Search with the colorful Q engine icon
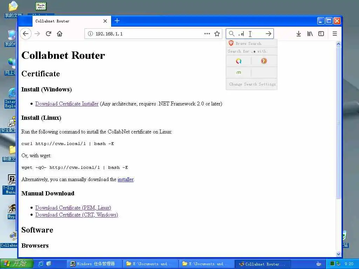The image size is (359, 269). [238, 61]
